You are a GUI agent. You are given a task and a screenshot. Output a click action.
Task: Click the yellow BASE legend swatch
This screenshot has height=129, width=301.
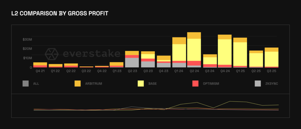click(141, 84)
